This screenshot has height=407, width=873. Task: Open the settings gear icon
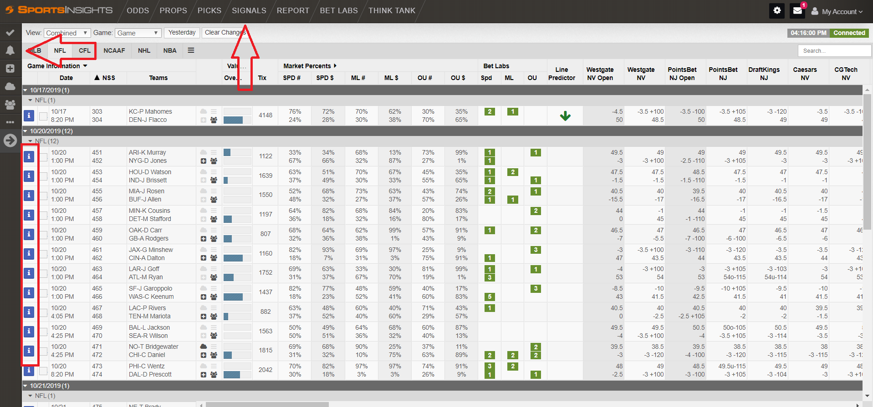777,11
